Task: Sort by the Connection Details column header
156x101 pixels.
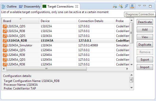Action: (95, 21)
